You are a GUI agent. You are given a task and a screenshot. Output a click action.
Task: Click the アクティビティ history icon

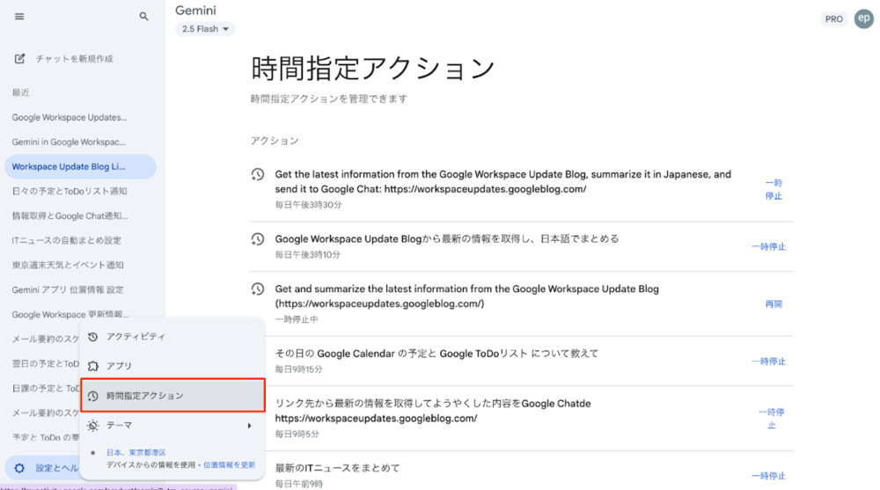click(x=93, y=337)
